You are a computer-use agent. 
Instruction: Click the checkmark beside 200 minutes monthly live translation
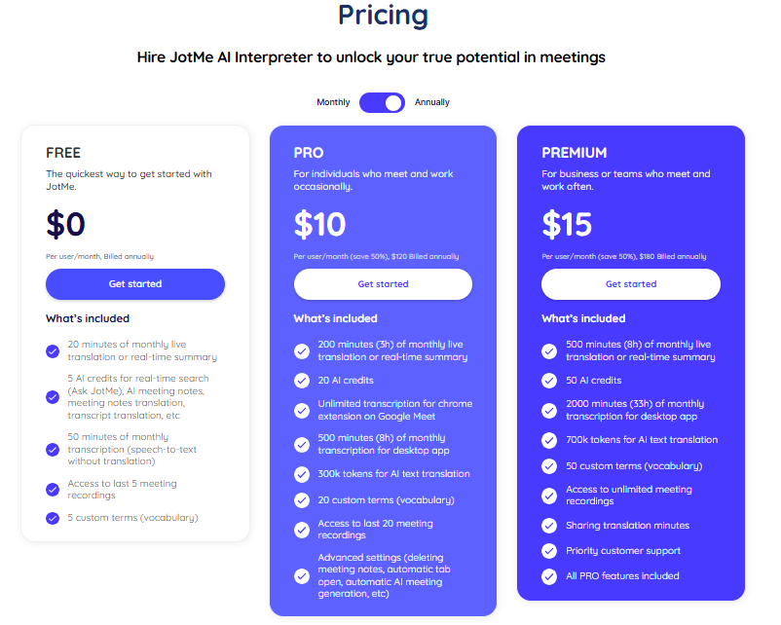point(301,351)
